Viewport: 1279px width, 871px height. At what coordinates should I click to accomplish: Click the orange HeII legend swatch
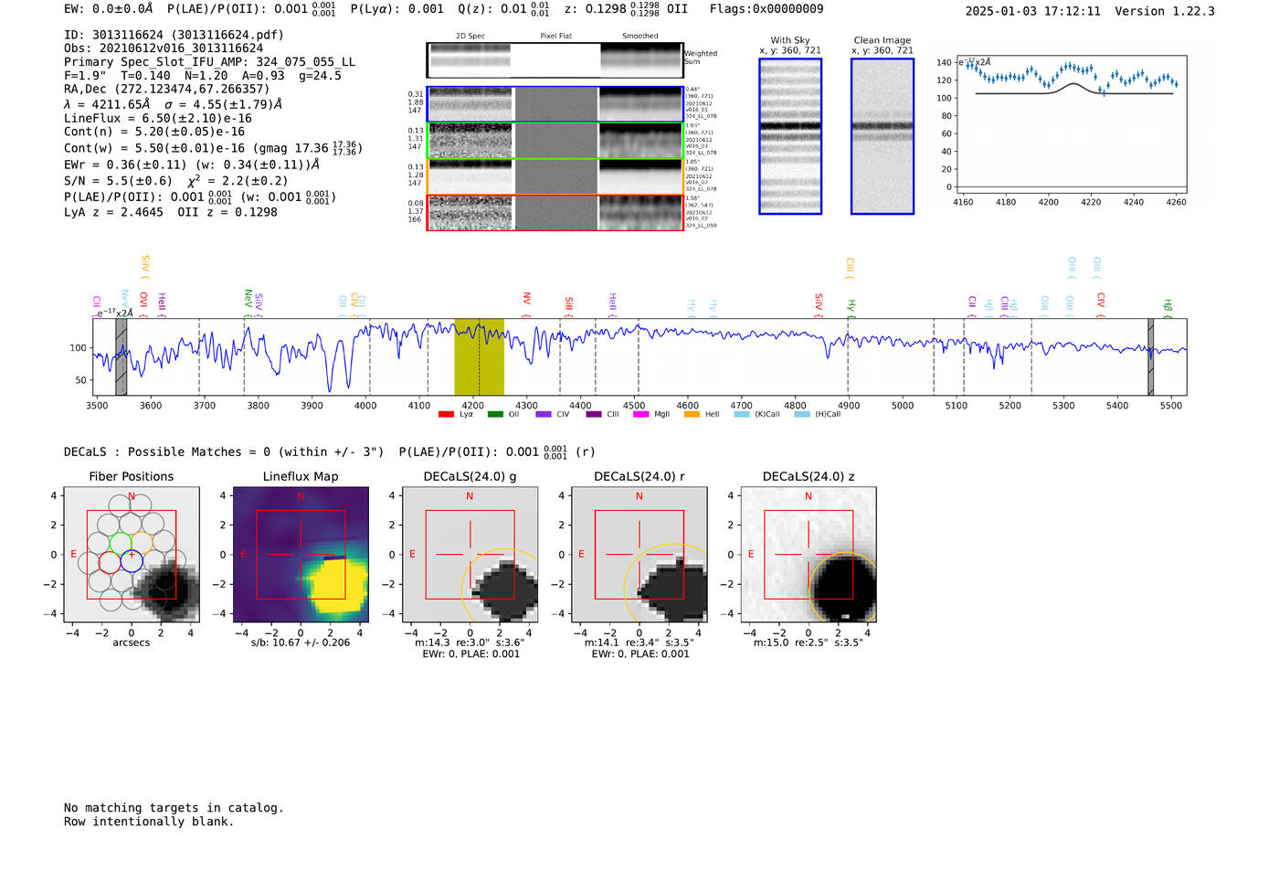pos(692,414)
